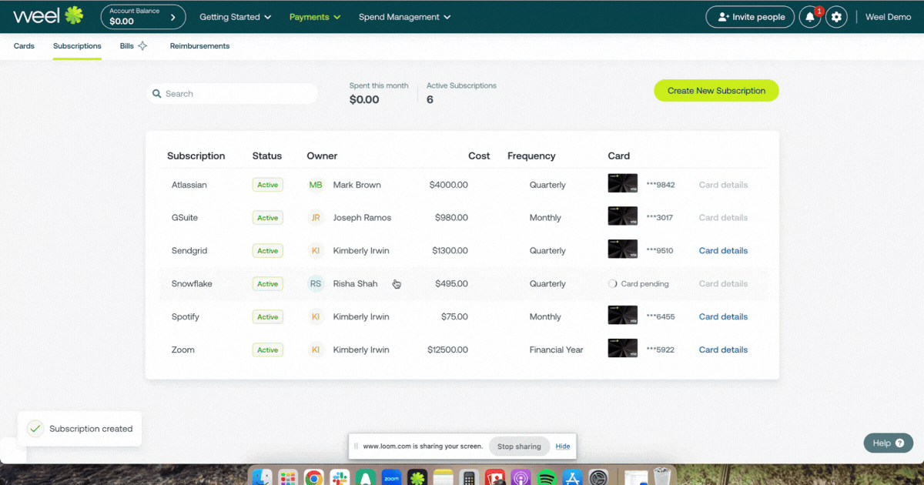Click the Atlassian card thumbnail
This screenshot has height=485, width=924.
(622, 184)
